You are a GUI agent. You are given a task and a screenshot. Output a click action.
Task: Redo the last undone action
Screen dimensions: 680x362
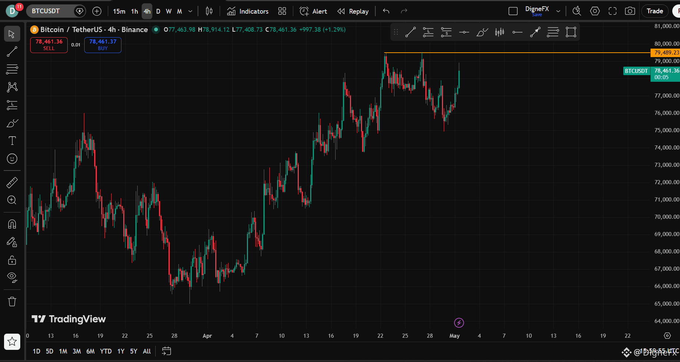click(404, 11)
